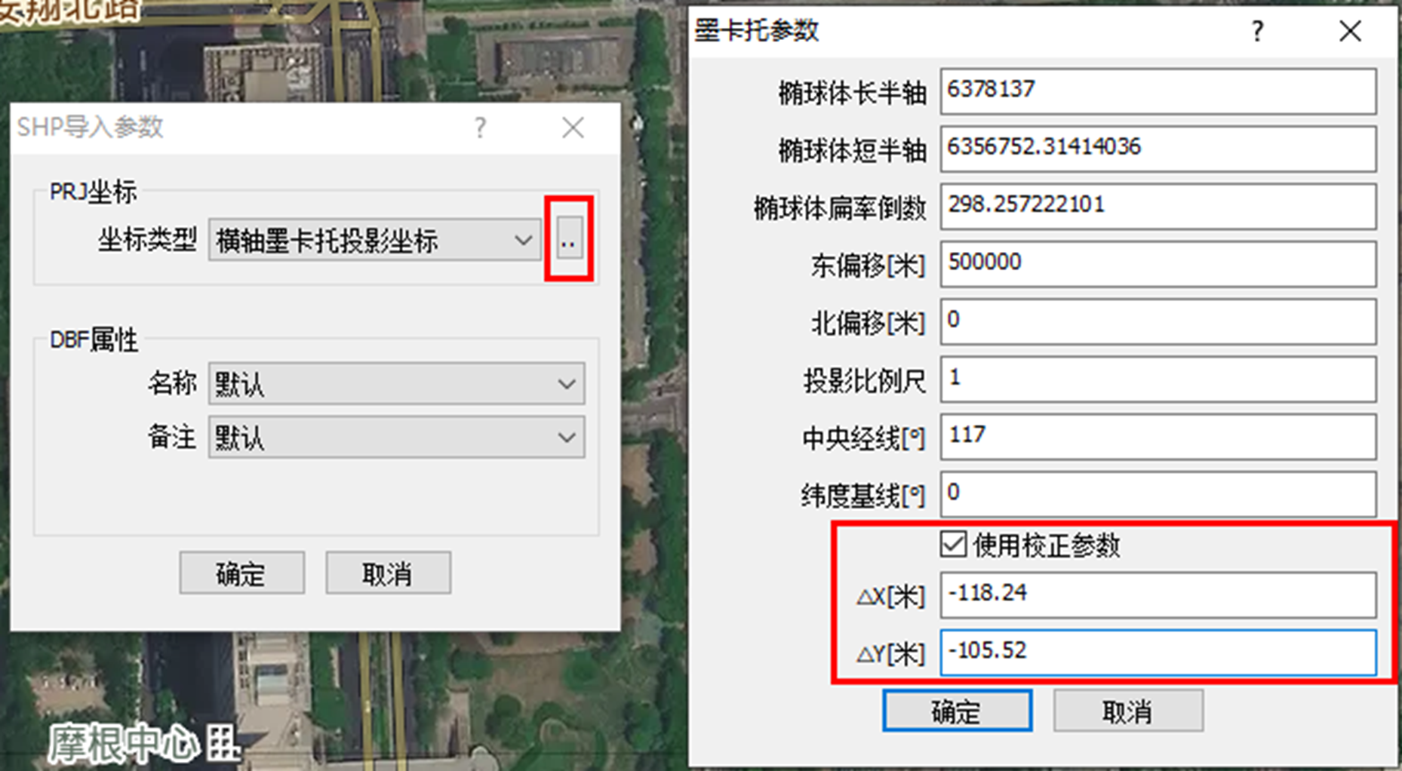Expand the 名称 attribute dropdown
Image resolution: width=1402 pixels, height=771 pixels.
(x=396, y=384)
